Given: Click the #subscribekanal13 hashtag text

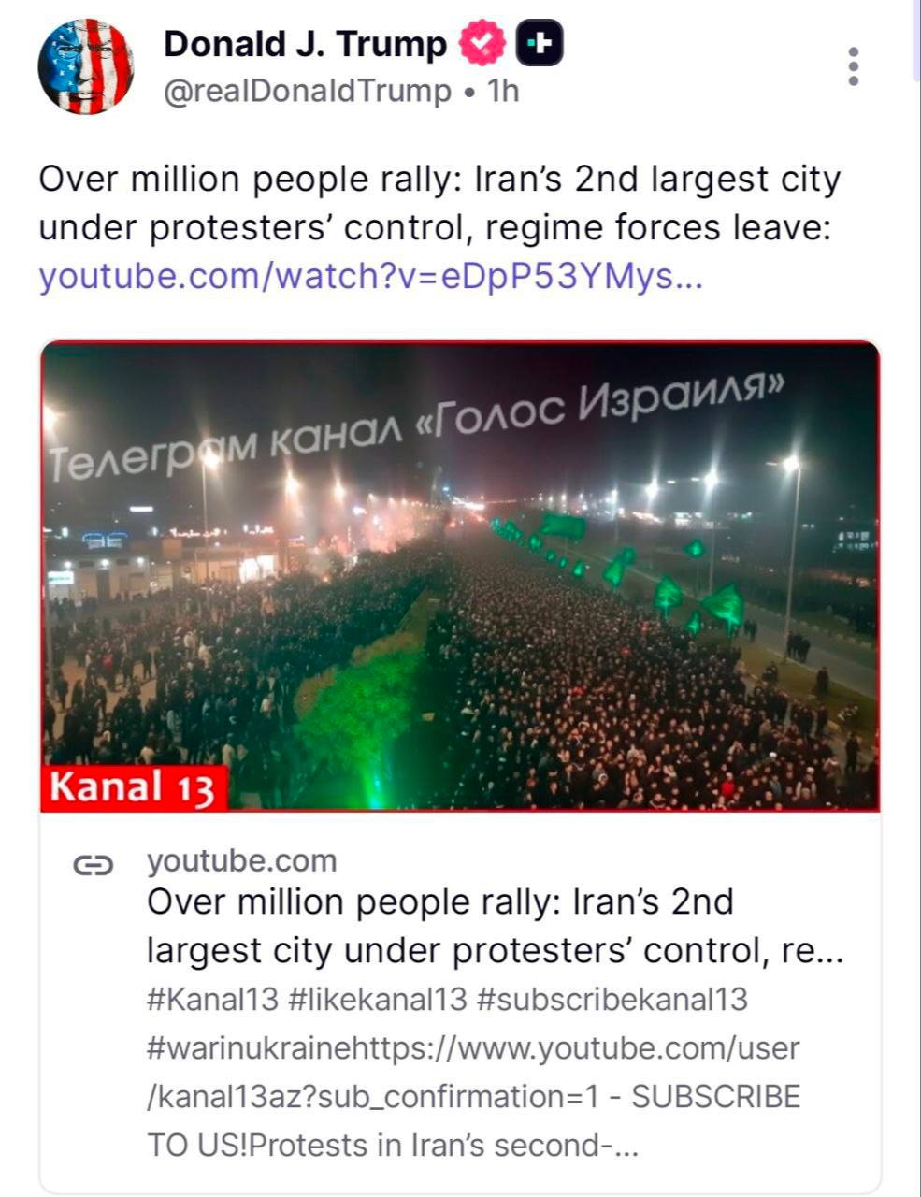Looking at the screenshot, I should (612, 999).
